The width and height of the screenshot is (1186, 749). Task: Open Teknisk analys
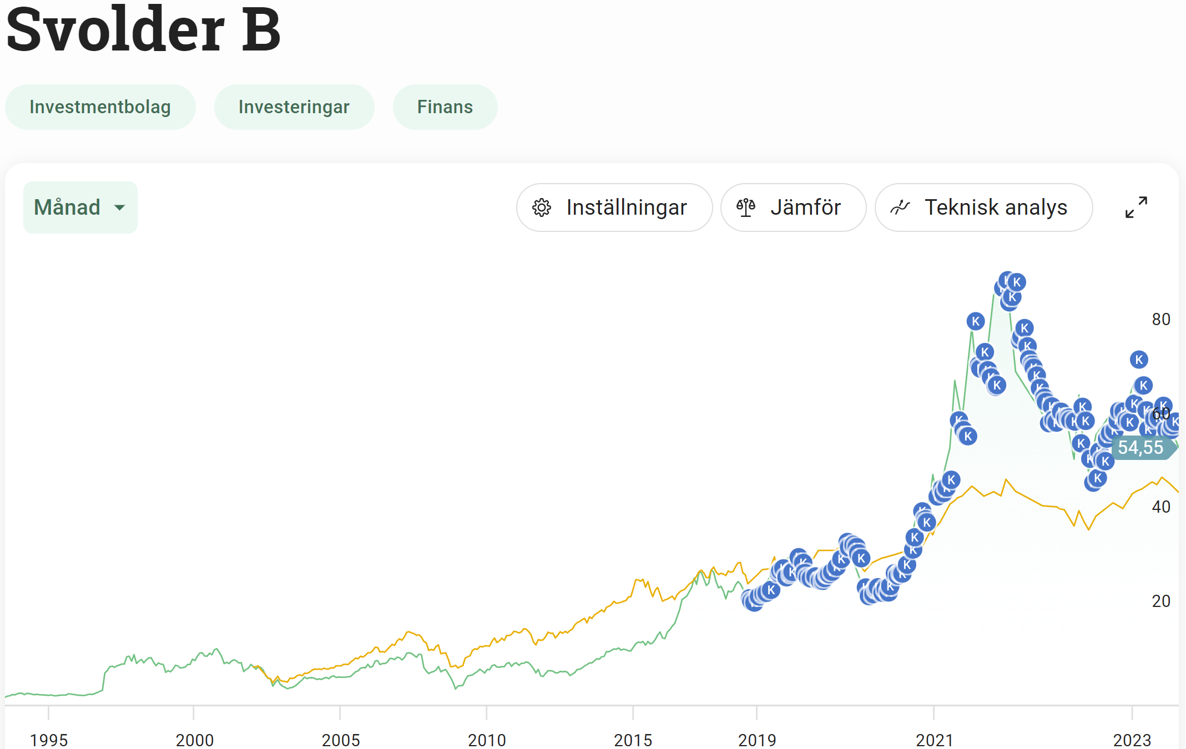[x=983, y=208]
